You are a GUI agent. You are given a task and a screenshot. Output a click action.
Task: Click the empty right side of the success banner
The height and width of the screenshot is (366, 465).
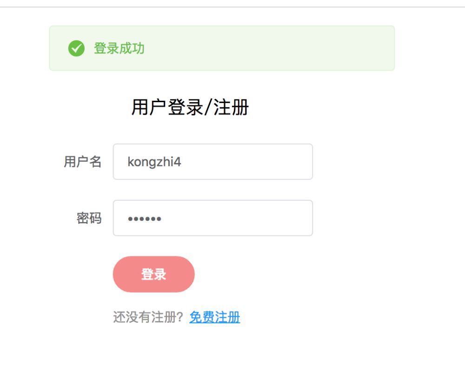(x=302, y=48)
